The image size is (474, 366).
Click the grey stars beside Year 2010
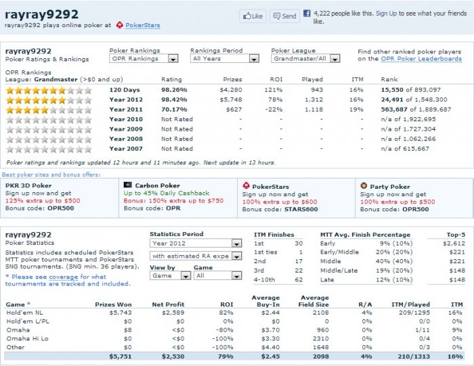tap(48, 119)
